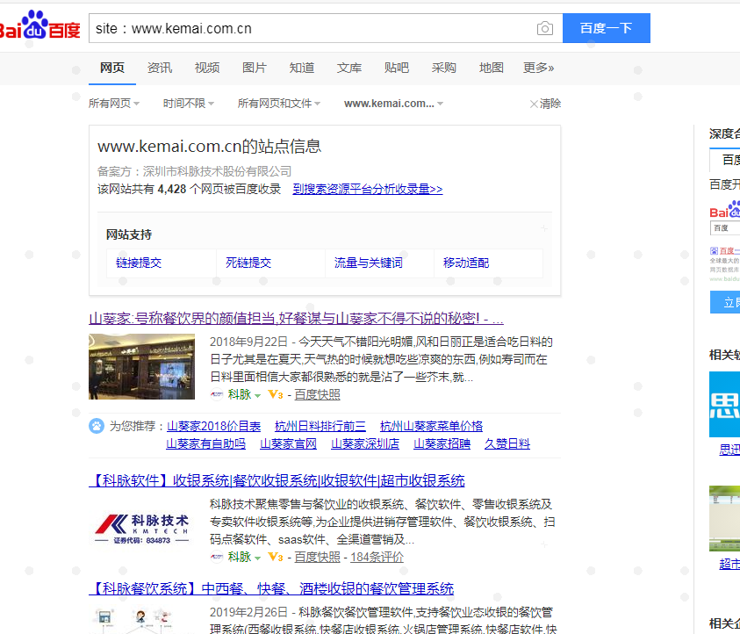Click 死链提交 link

[x=248, y=263]
